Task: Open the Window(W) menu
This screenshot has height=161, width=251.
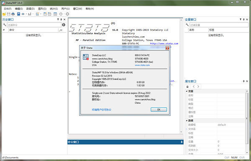Action: [x=78, y=9]
